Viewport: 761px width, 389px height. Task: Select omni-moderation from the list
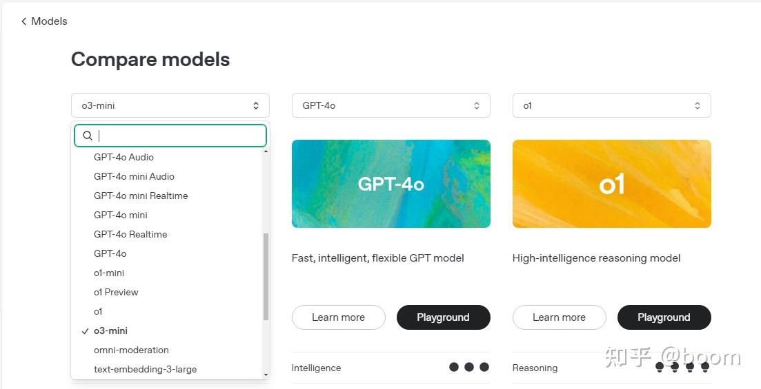tap(131, 350)
